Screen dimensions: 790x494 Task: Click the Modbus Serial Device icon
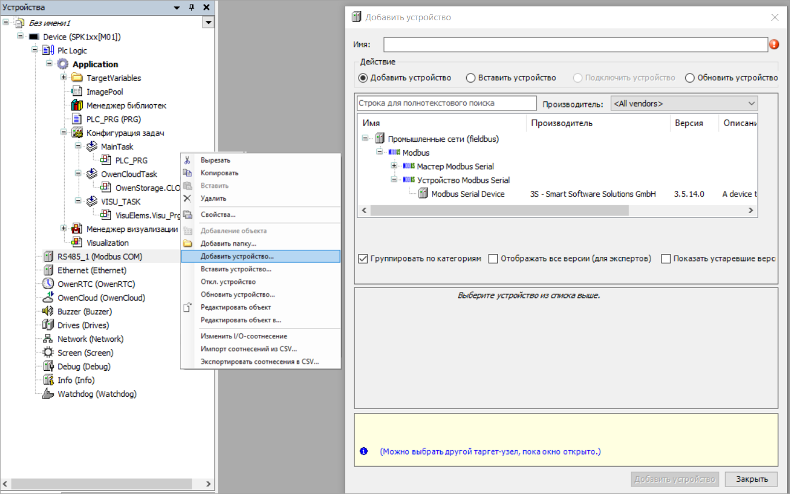point(423,194)
